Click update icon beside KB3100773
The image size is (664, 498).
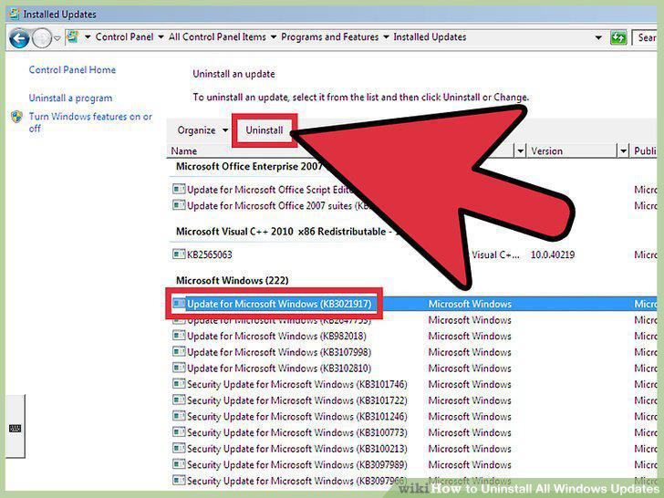pos(179,432)
